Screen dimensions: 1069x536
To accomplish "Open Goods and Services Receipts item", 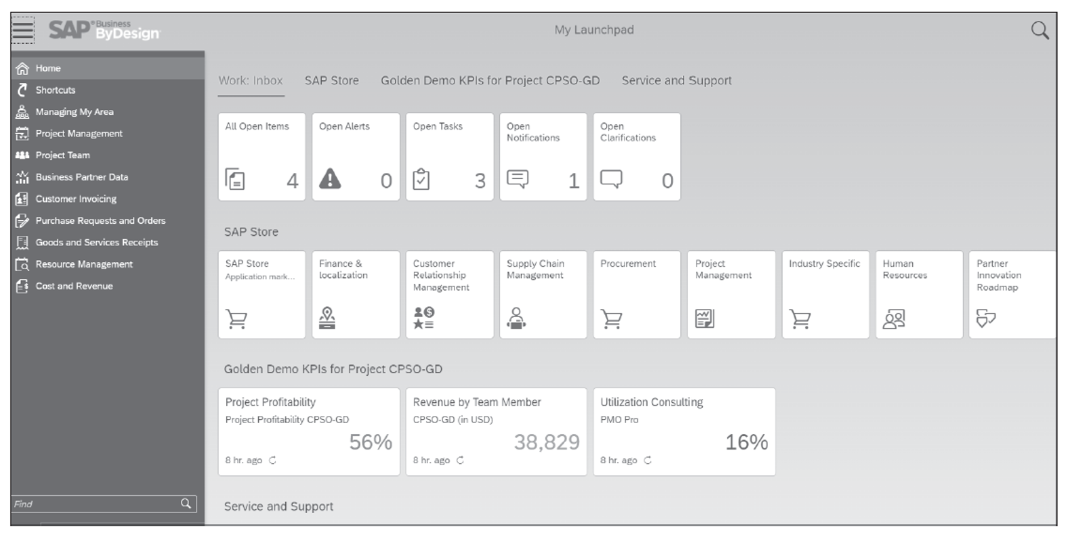I will 108,242.
